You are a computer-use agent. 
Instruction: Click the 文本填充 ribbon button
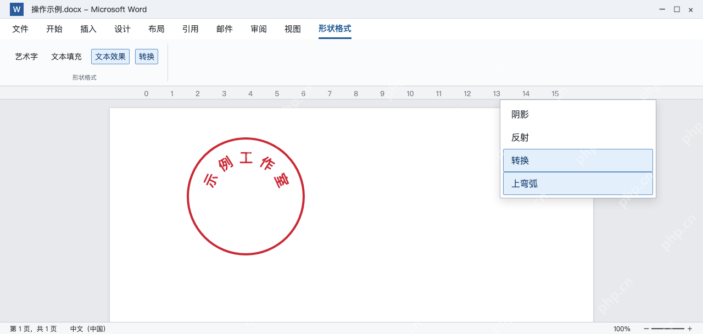pos(66,57)
